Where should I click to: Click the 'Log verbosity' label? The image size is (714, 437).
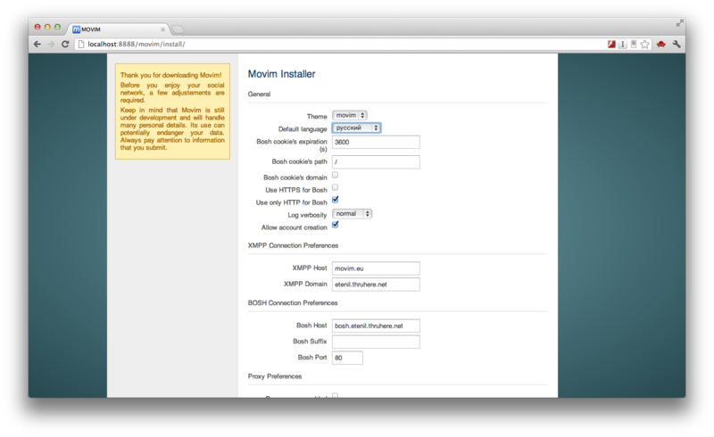coord(307,215)
